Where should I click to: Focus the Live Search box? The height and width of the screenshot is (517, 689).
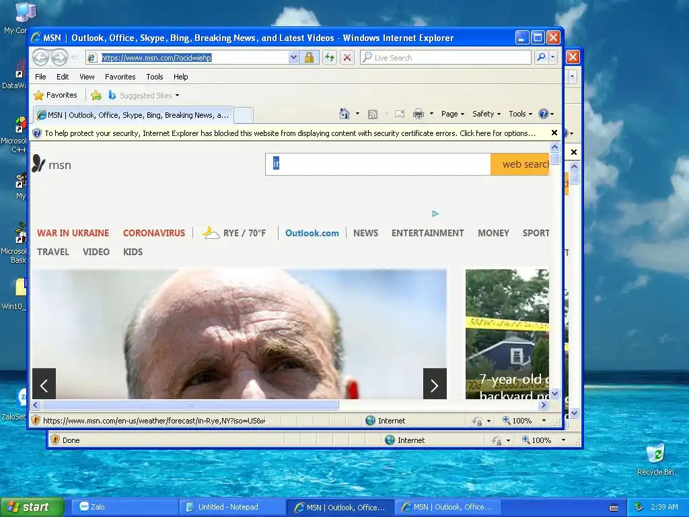tap(445, 58)
